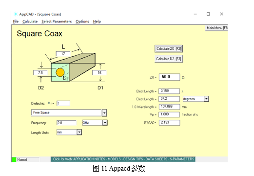The height and width of the screenshot is (176, 254).
Task: Open the Length Units mm dropdown
Action: pyautogui.click(x=79, y=132)
